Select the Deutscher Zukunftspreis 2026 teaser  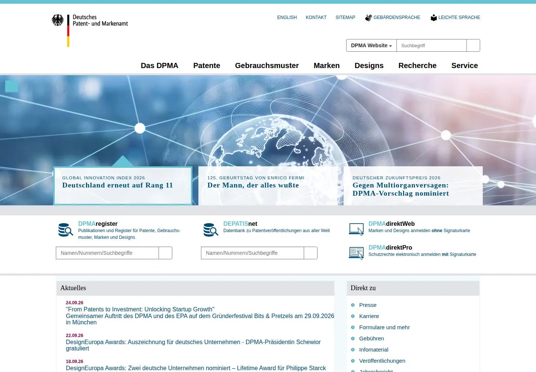click(x=413, y=186)
